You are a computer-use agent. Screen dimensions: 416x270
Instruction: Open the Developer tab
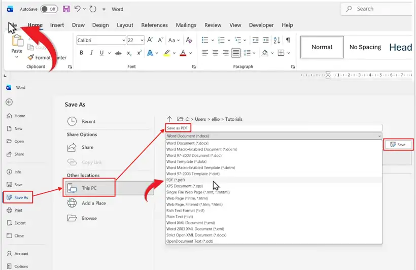[261, 25]
